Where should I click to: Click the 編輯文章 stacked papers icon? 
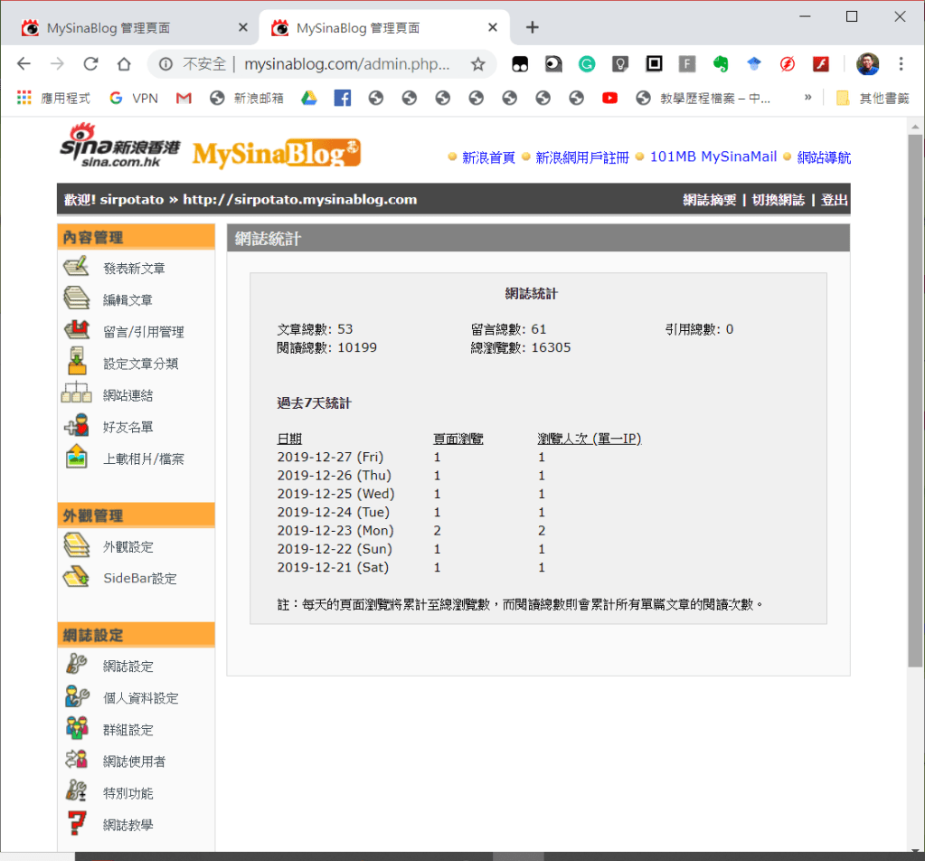76,299
